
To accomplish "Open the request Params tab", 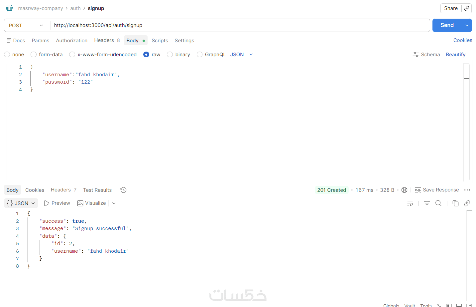I will tap(41, 40).
